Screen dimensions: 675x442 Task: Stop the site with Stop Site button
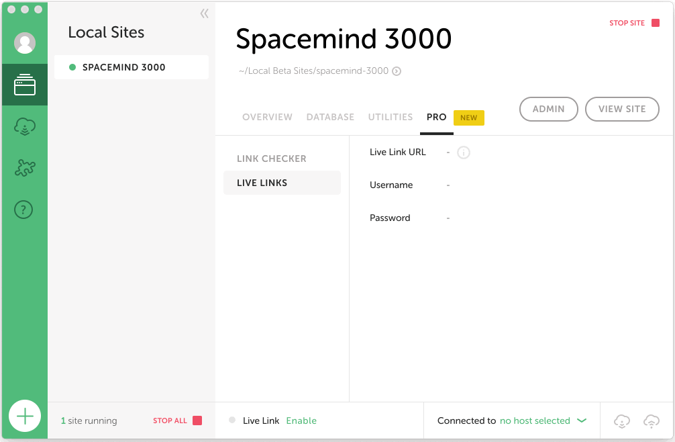click(x=634, y=23)
